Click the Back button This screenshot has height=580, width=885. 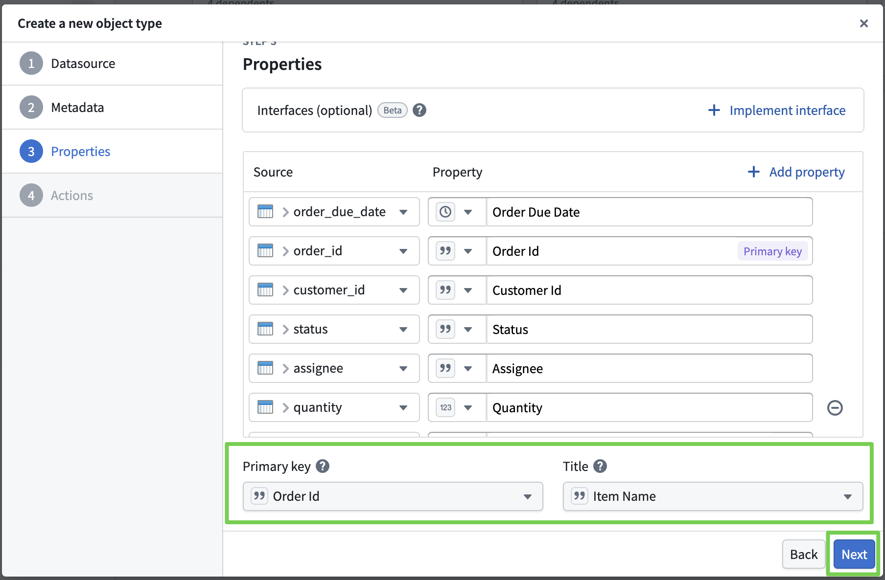[803, 554]
